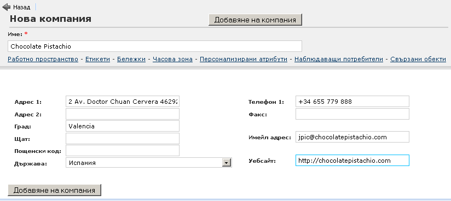Expand Часова зона settings
The width and height of the screenshot is (451, 201).
pos(172,59)
